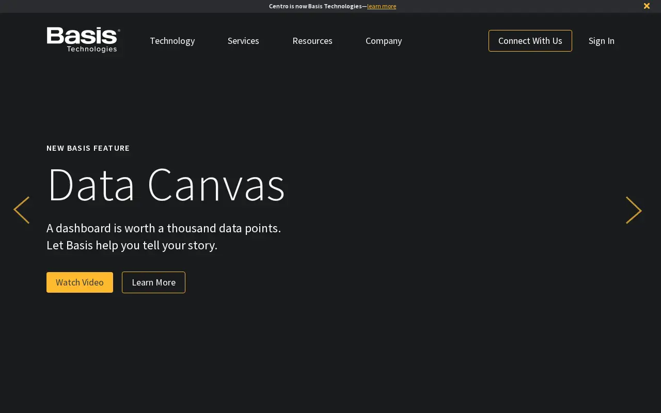The image size is (661, 413).
Task: Click the yellow Watch Video button
Action: tap(80, 282)
